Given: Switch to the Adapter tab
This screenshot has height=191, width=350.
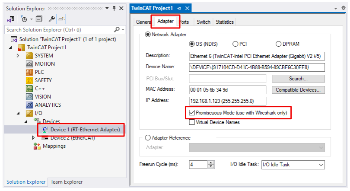Looking at the screenshot, I should 165,21.
